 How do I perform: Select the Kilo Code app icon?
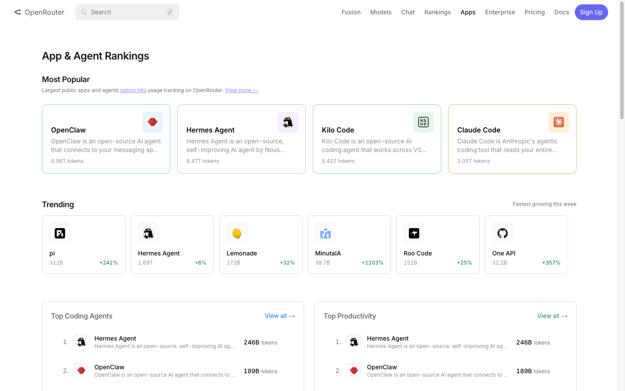(x=423, y=122)
